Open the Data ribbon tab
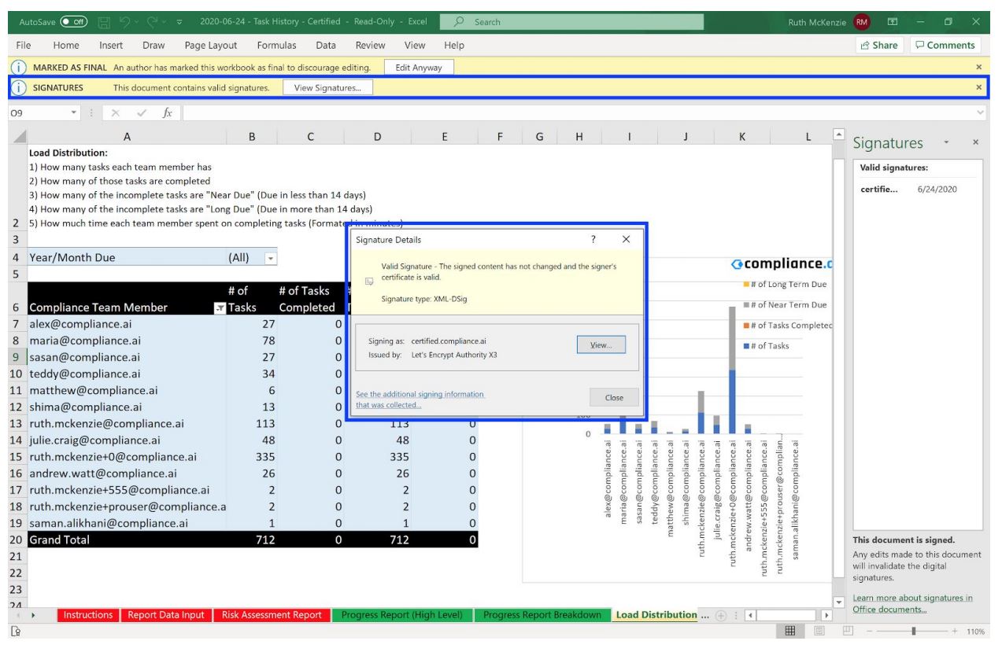This screenshot has width=1002, height=652. [x=326, y=46]
